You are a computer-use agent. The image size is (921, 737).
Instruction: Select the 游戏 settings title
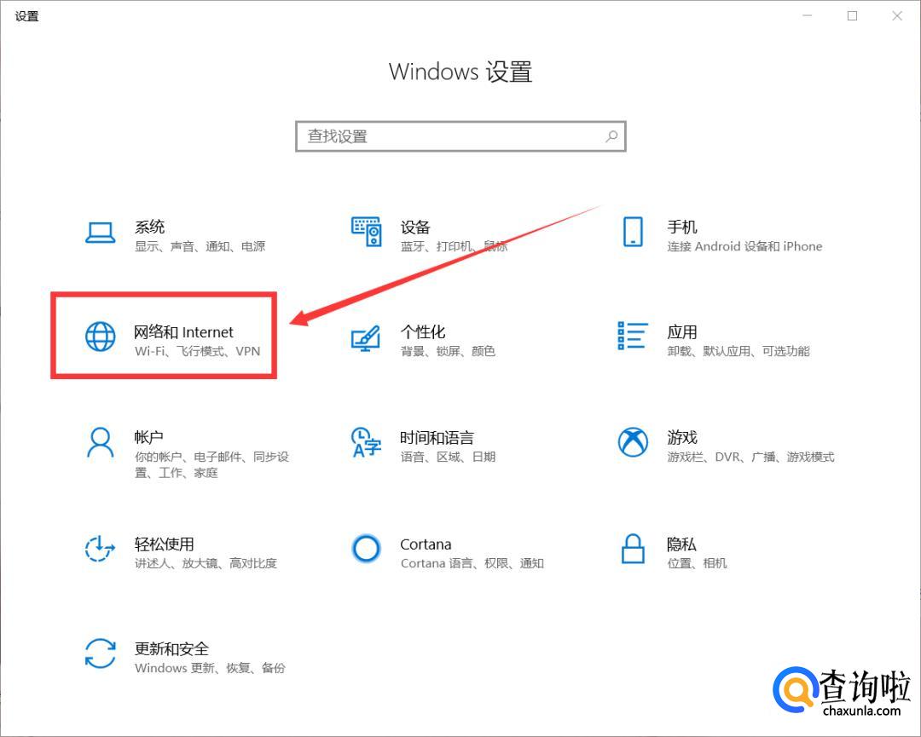682,437
